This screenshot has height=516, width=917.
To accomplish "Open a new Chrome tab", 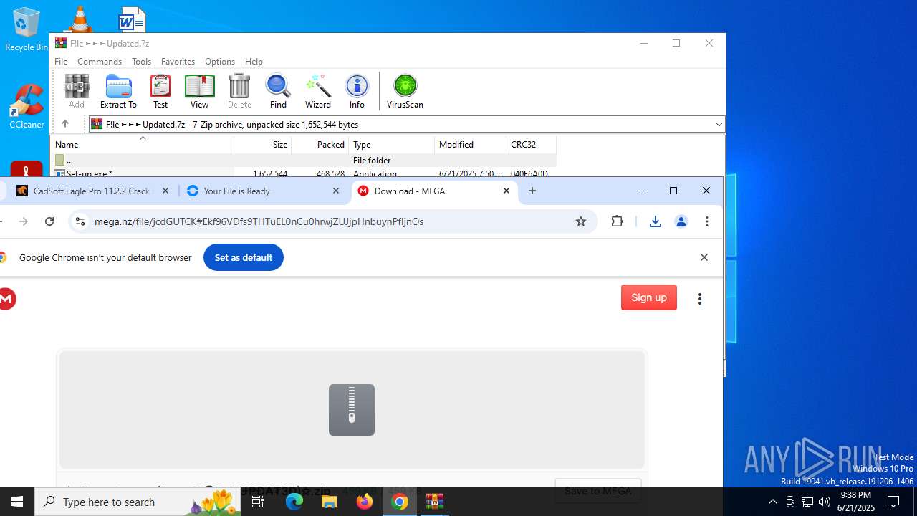I will 532,191.
